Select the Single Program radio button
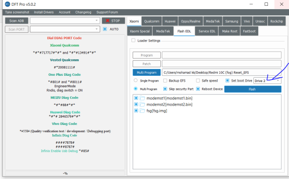 [x=136, y=80]
